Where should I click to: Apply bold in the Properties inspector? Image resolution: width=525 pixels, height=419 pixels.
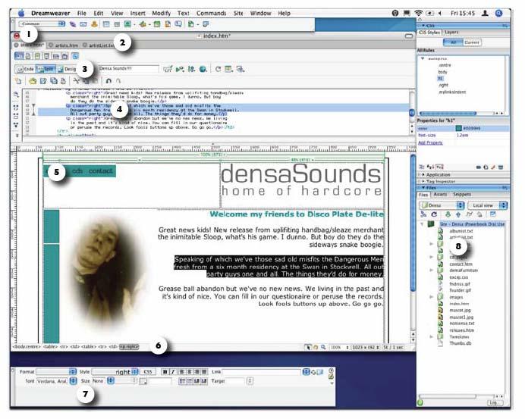165,371
